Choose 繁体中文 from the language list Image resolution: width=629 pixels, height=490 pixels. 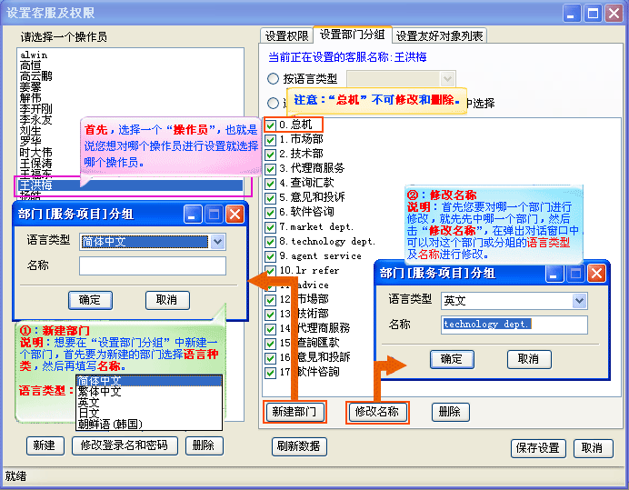click(x=99, y=392)
